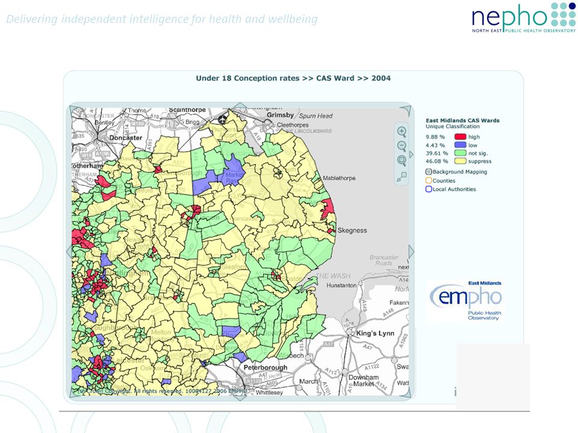Image resolution: width=578 pixels, height=433 pixels.
Task: Click the '46.08 %' legend value
Action: click(x=437, y=162)
